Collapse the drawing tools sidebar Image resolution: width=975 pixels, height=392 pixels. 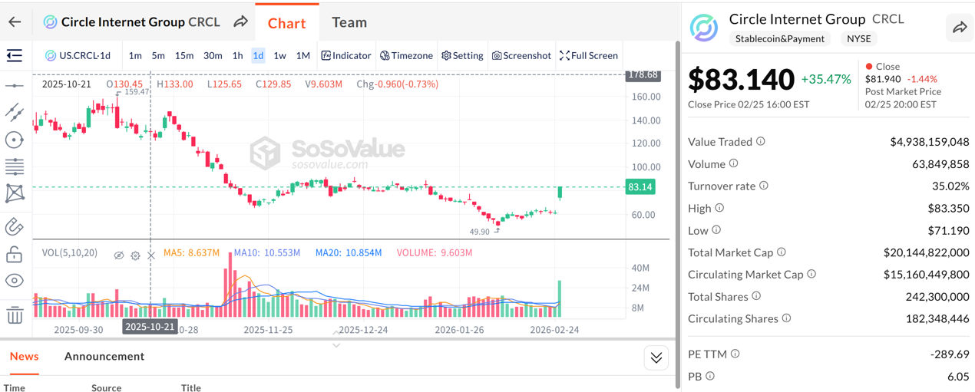(x=14, y=55)
